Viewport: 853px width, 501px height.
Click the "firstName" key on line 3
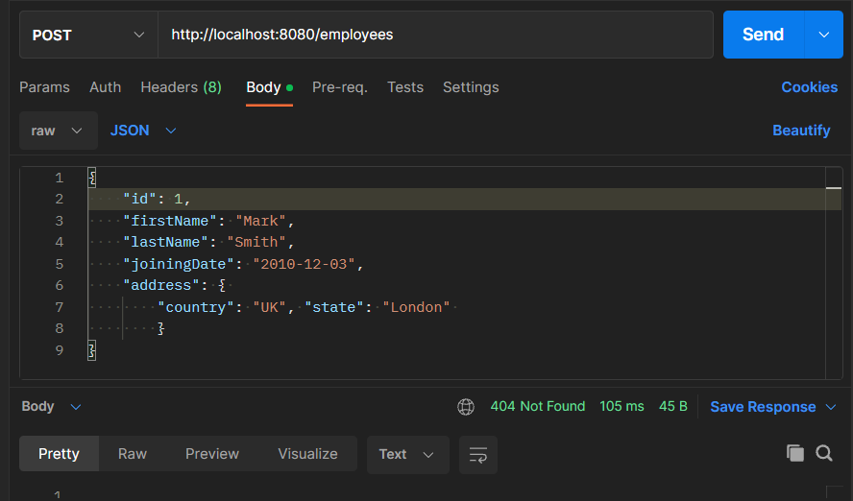[x=170, y=221]
